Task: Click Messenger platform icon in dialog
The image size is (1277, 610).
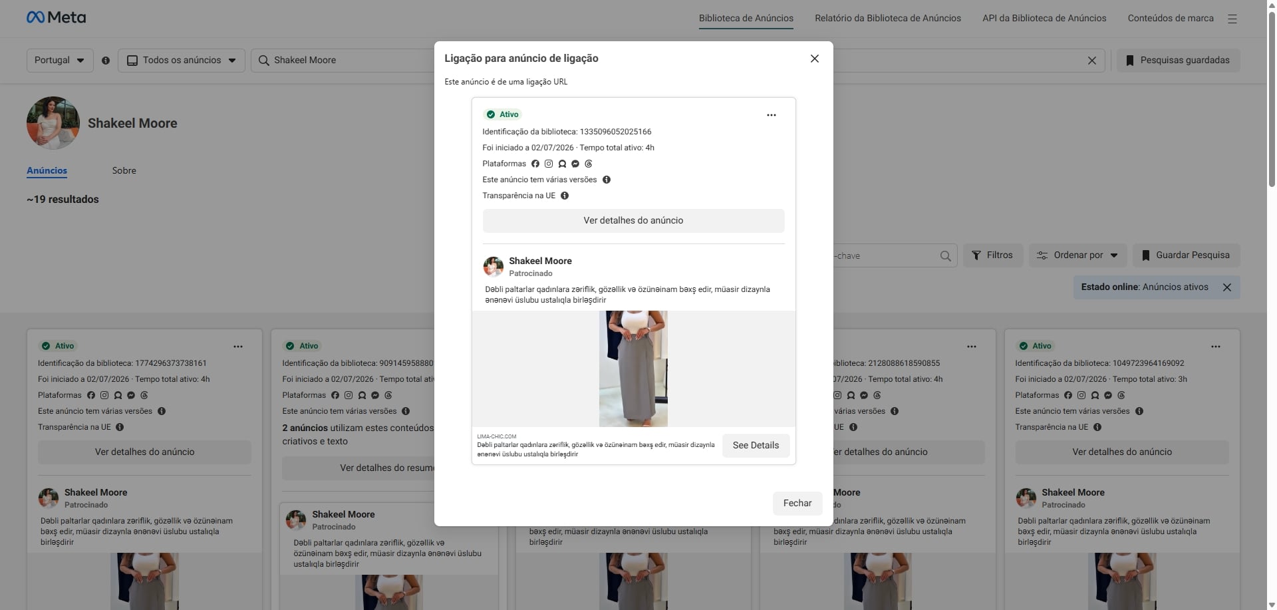Action: (575, 164)
